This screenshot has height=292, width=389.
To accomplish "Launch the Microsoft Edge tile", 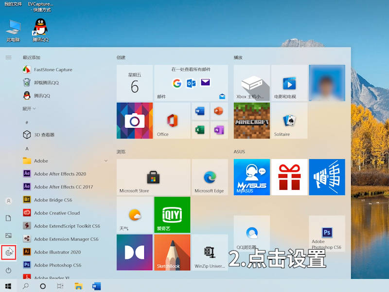I will (x=210, y=177).
